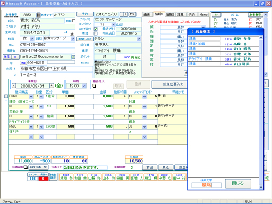
Task: Click the minus icon left of 2008/08/01
Action: (14, 86)
